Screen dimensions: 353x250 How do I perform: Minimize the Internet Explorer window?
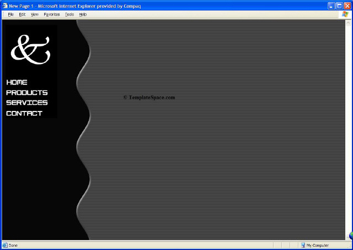330,5
